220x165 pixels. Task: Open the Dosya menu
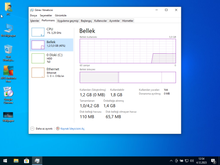33,15
